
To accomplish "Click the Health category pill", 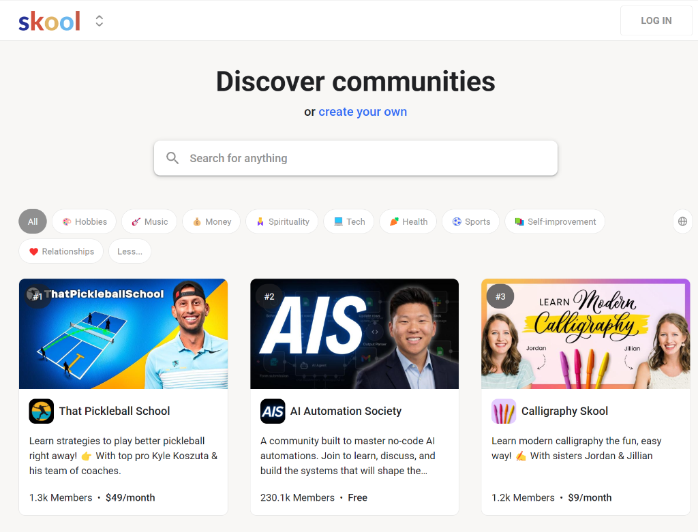I will tap(408, 221).
